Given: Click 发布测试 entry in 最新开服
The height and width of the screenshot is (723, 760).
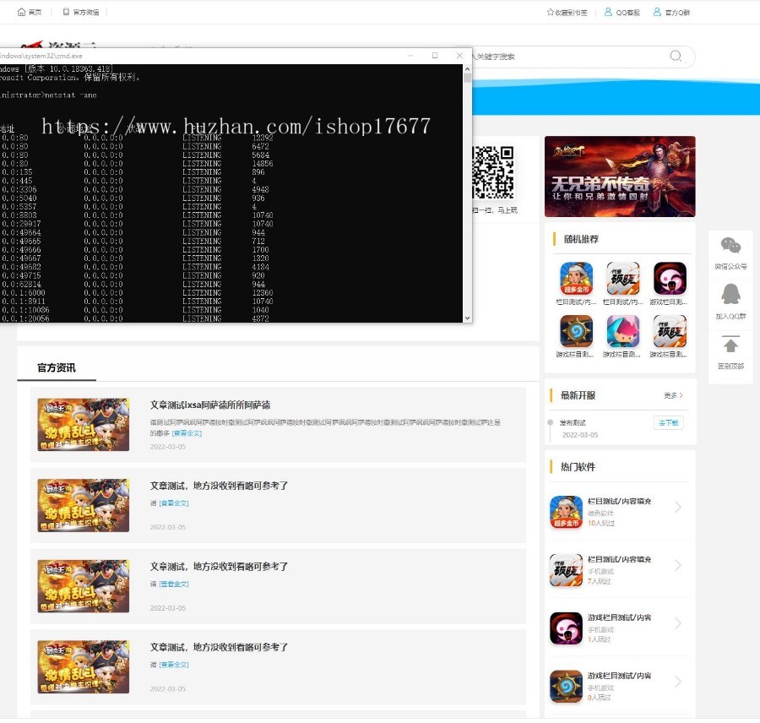Looking at the screenshot, I should click(x=573, y=423).
